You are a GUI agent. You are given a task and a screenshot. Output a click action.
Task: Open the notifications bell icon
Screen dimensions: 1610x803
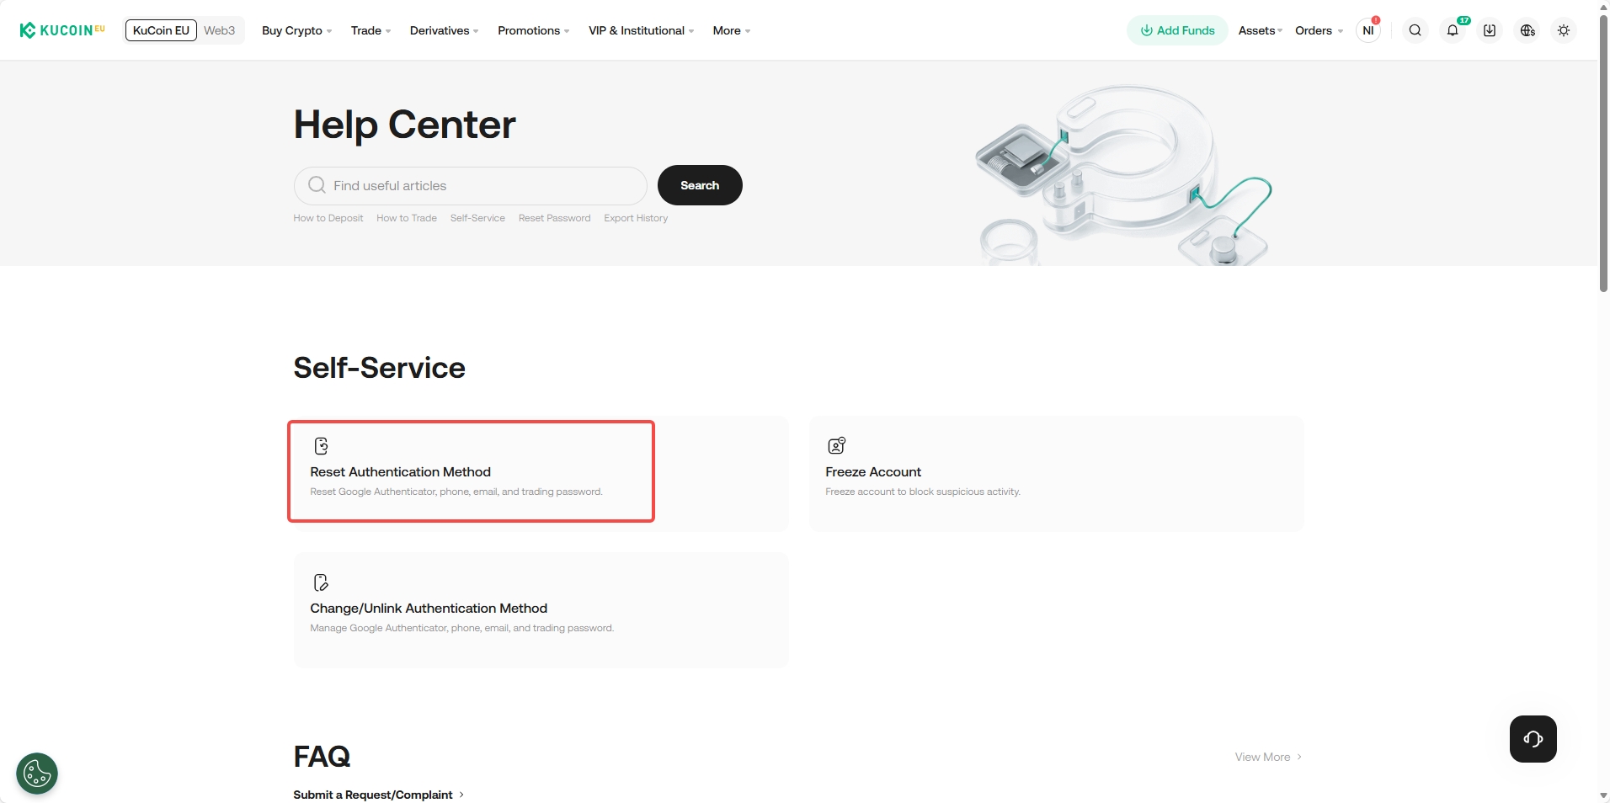[x=1453, y=30]
